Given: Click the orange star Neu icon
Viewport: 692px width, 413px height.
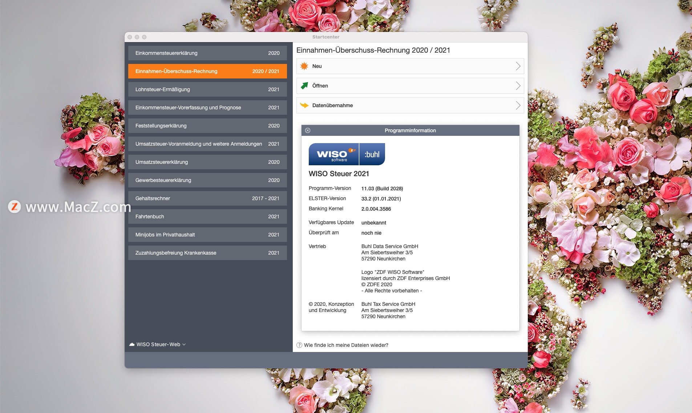Looking at the screenshot, I should (304, 66).
